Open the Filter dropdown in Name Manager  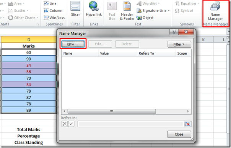179,44
